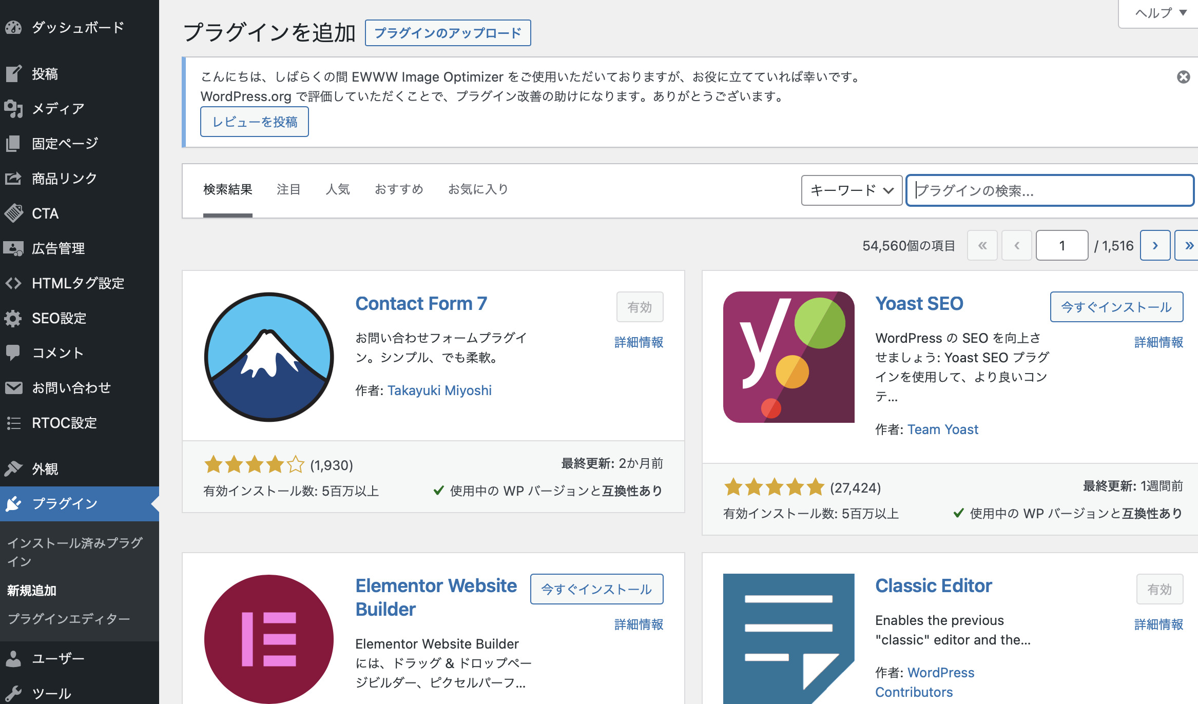Open the Yoast SEO title link
The width and height of the screenshot is (1198, 704).
919,303
